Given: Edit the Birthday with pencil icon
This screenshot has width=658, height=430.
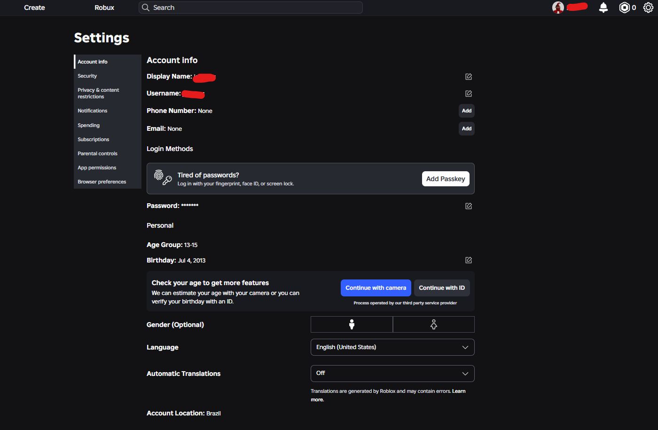Looking at the screenshot, I should pos(469,260).
